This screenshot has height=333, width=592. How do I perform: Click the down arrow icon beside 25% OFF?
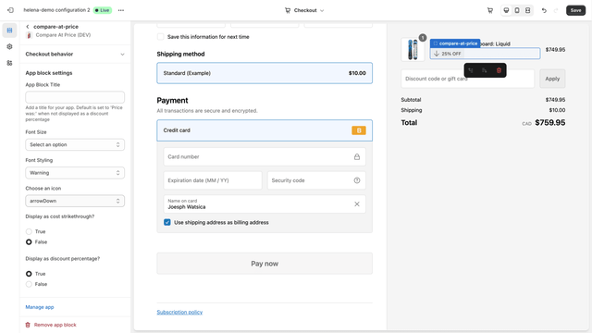click(437, 54)
